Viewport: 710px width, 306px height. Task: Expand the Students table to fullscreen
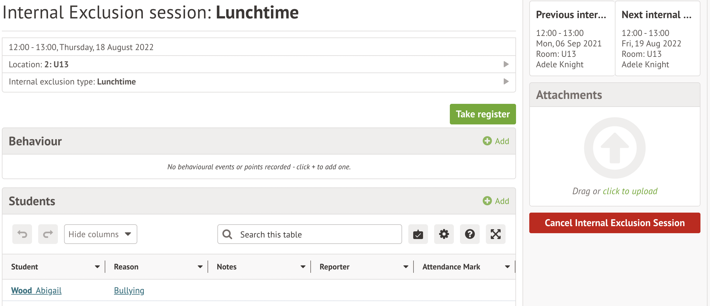(x=495, y=234)
